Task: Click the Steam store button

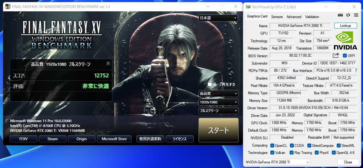Action: pyautogui.click(x=53, y=139)
